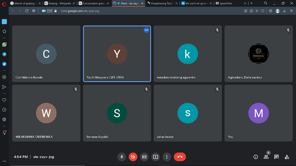Open Easy Setup menu icon

point(291,11)
